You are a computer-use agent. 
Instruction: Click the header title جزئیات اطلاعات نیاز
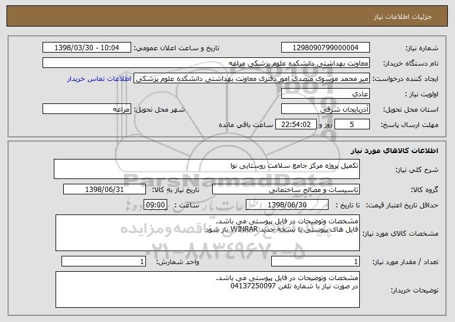(x=402, y=17)
